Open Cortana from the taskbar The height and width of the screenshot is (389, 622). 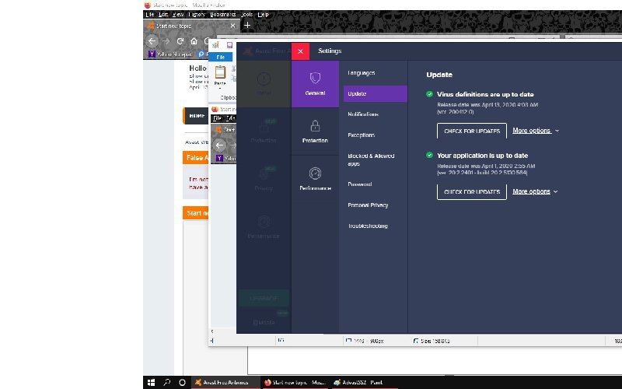(x=182, y=382)
